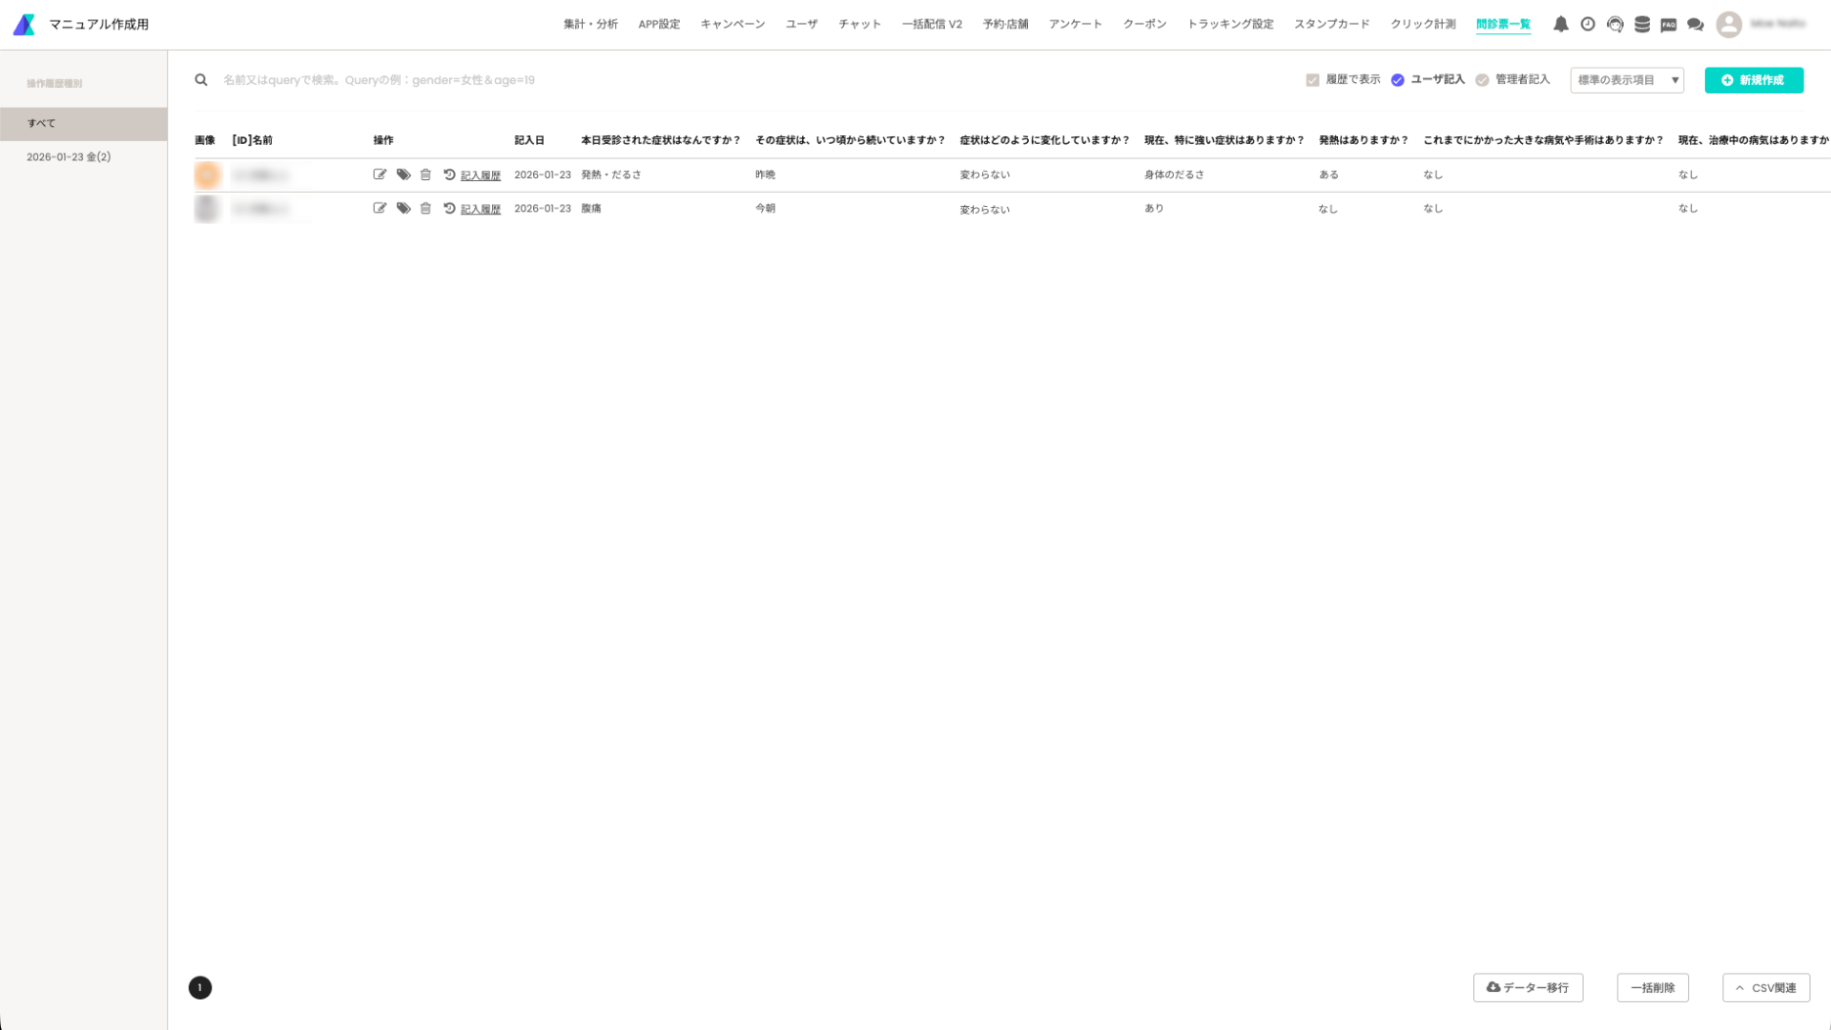Expand the CSV関連 menu
Viewport: 1831px width, 1030px height.
click(x=1765, y=988)
